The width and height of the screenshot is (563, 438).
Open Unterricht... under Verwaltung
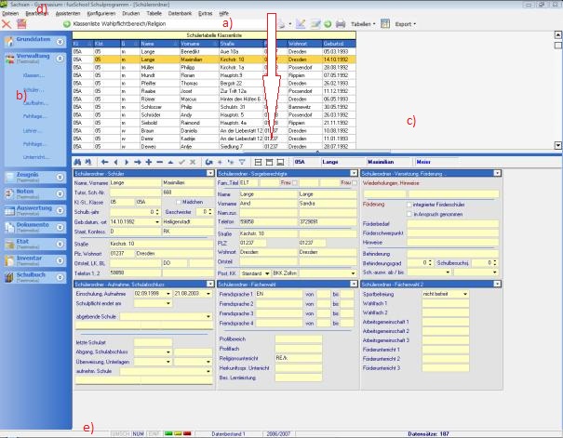click(x=36, y=157)
